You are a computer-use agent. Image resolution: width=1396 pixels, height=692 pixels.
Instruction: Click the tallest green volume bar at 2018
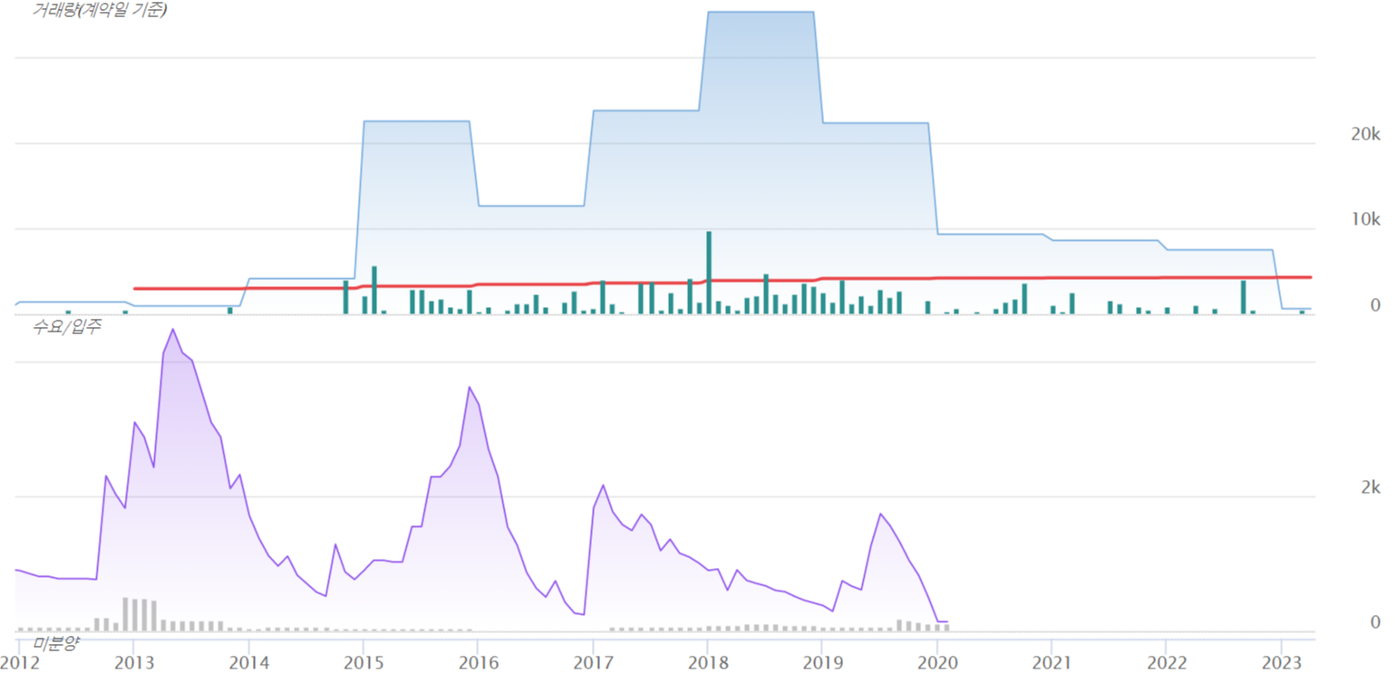pos(709,273)
